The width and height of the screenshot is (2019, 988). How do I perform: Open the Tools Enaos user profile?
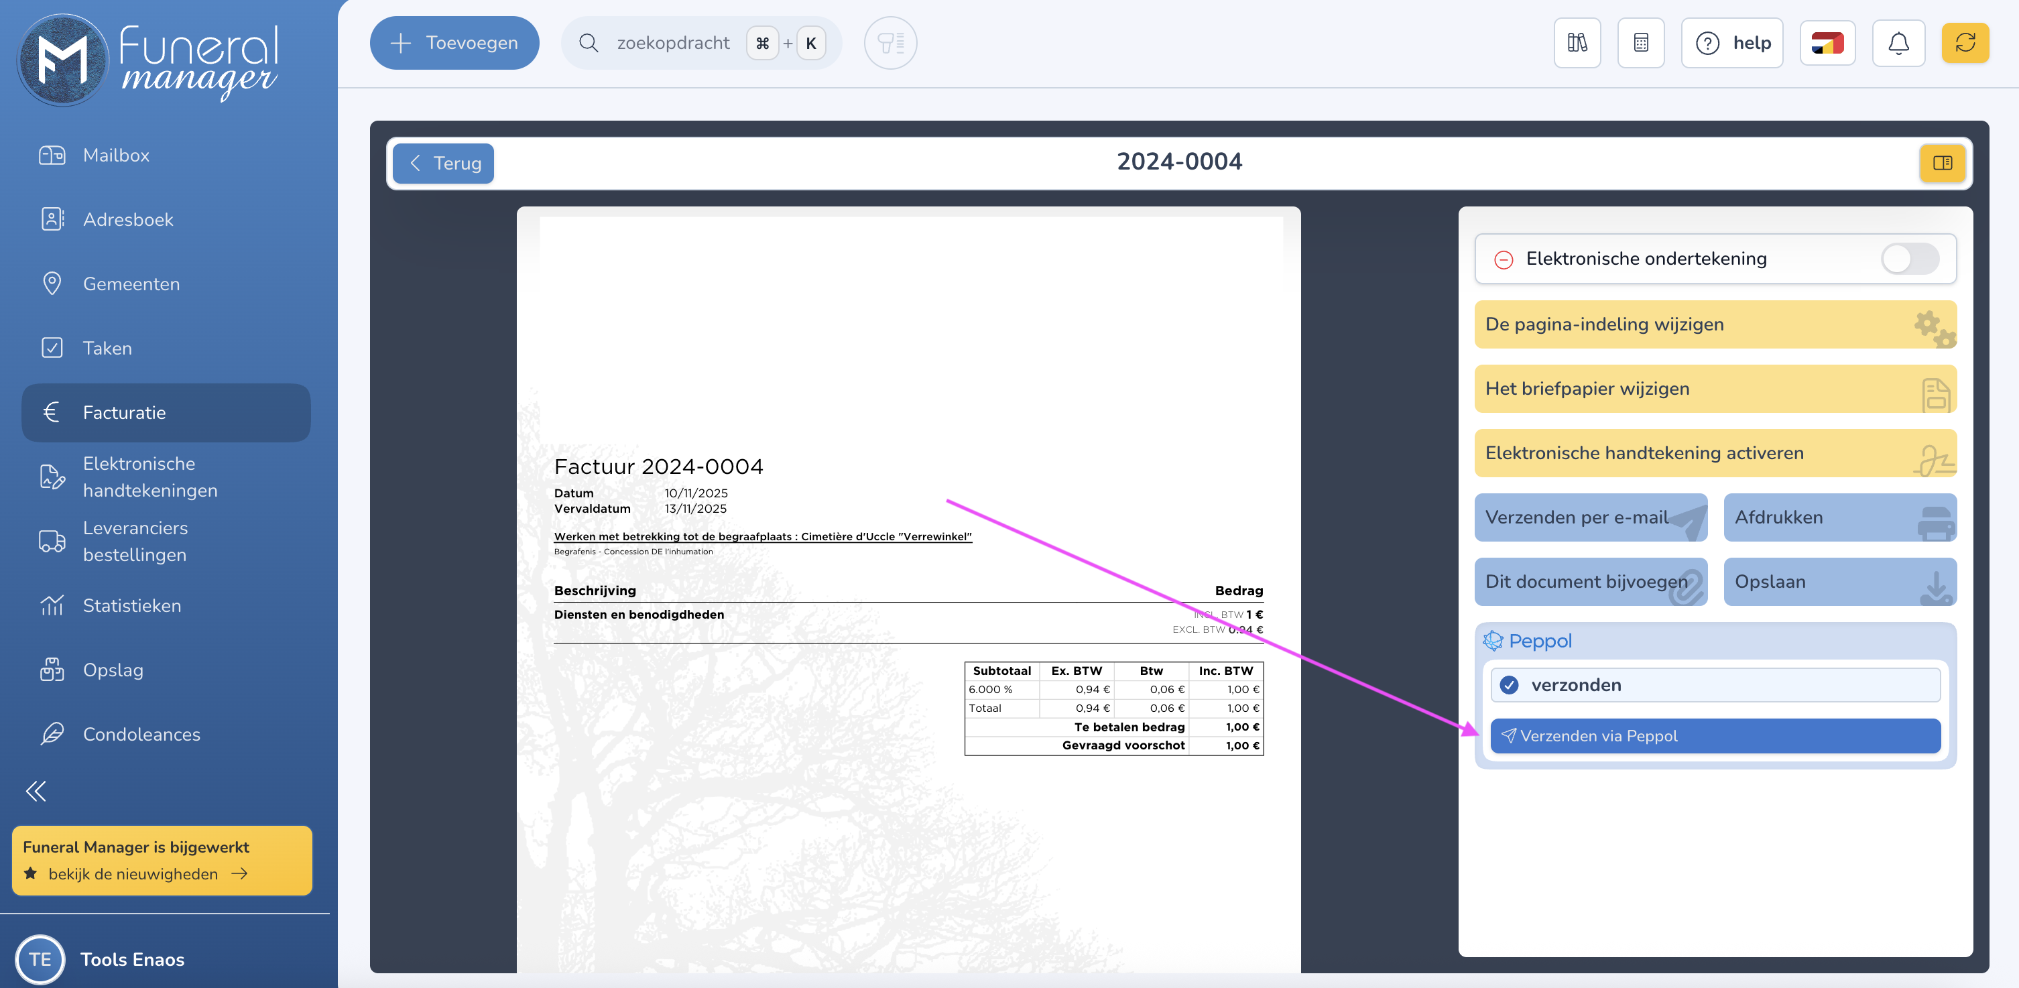[131, 959]
